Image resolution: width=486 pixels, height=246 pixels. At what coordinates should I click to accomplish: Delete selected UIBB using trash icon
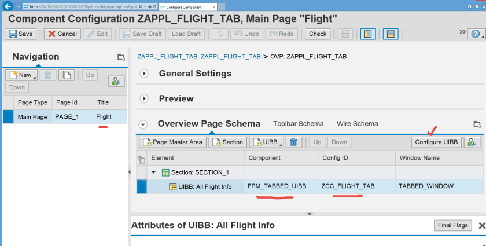pos(294,142)
